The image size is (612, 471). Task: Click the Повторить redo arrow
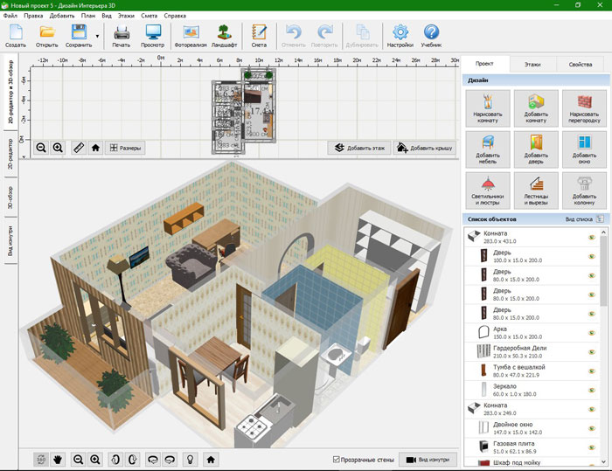tap(324, 36)
